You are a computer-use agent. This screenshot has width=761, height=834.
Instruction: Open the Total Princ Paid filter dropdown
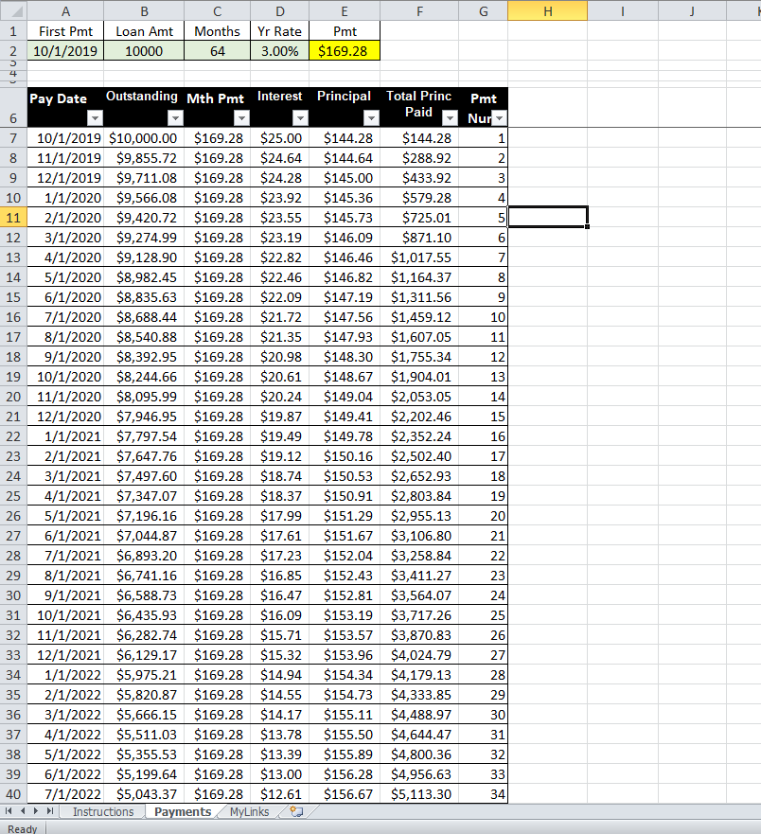(450, 117)
